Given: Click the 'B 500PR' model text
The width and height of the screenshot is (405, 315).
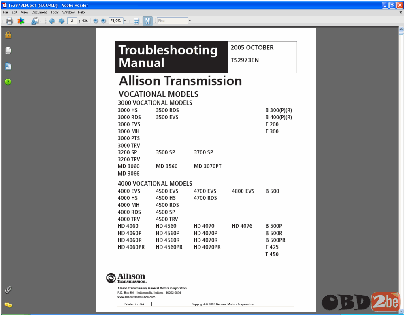Looking at the screenshot, I should click(x=275, y=240).
